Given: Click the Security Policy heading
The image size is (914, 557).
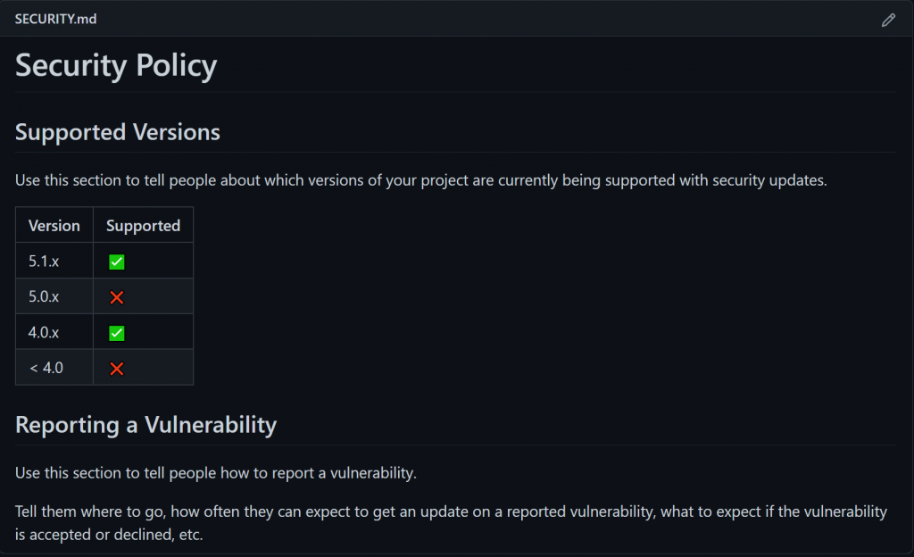Looking at the screenshot, I should point(116,66).
